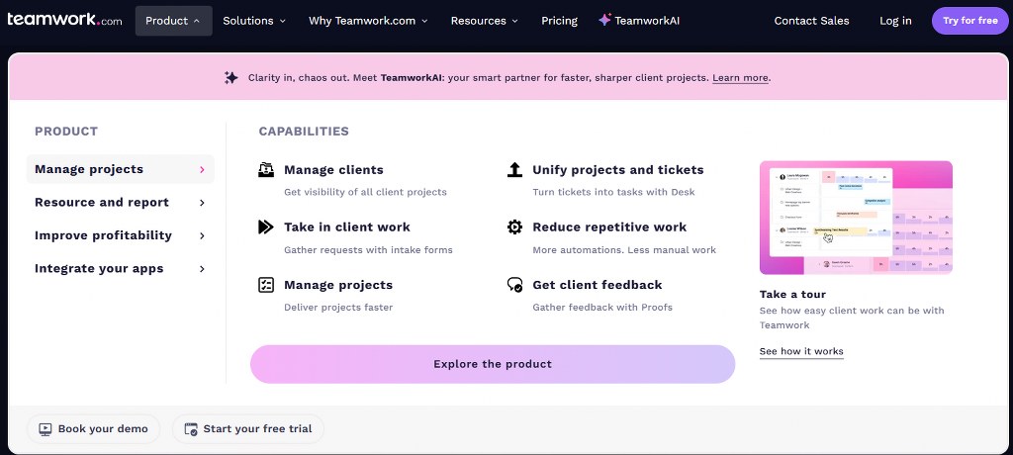This screenshot has width=1013, height=455.
Task: Click the teamwork.com logo
Action: click(x=64, y=20)
